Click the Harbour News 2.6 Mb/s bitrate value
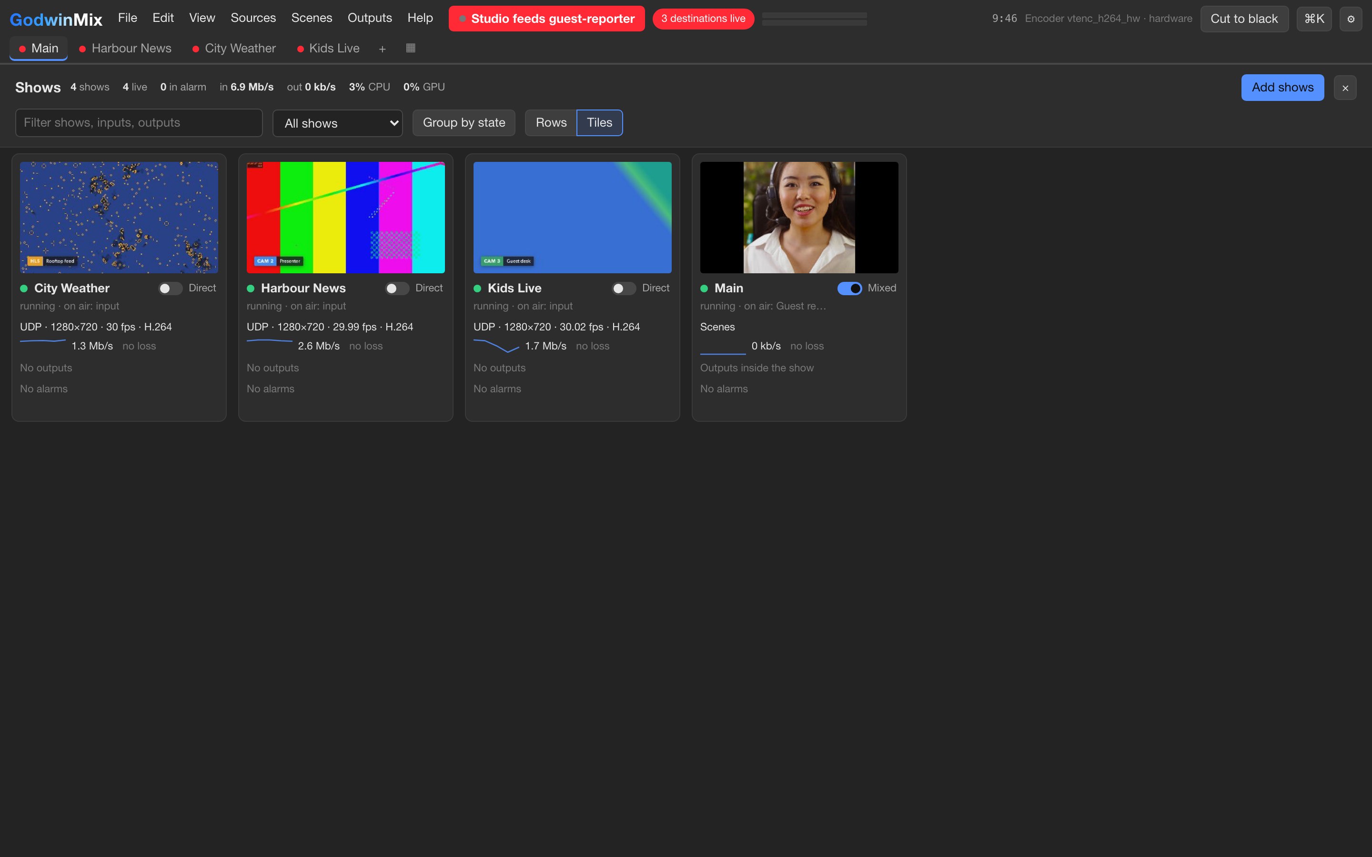 click(319, 346)
